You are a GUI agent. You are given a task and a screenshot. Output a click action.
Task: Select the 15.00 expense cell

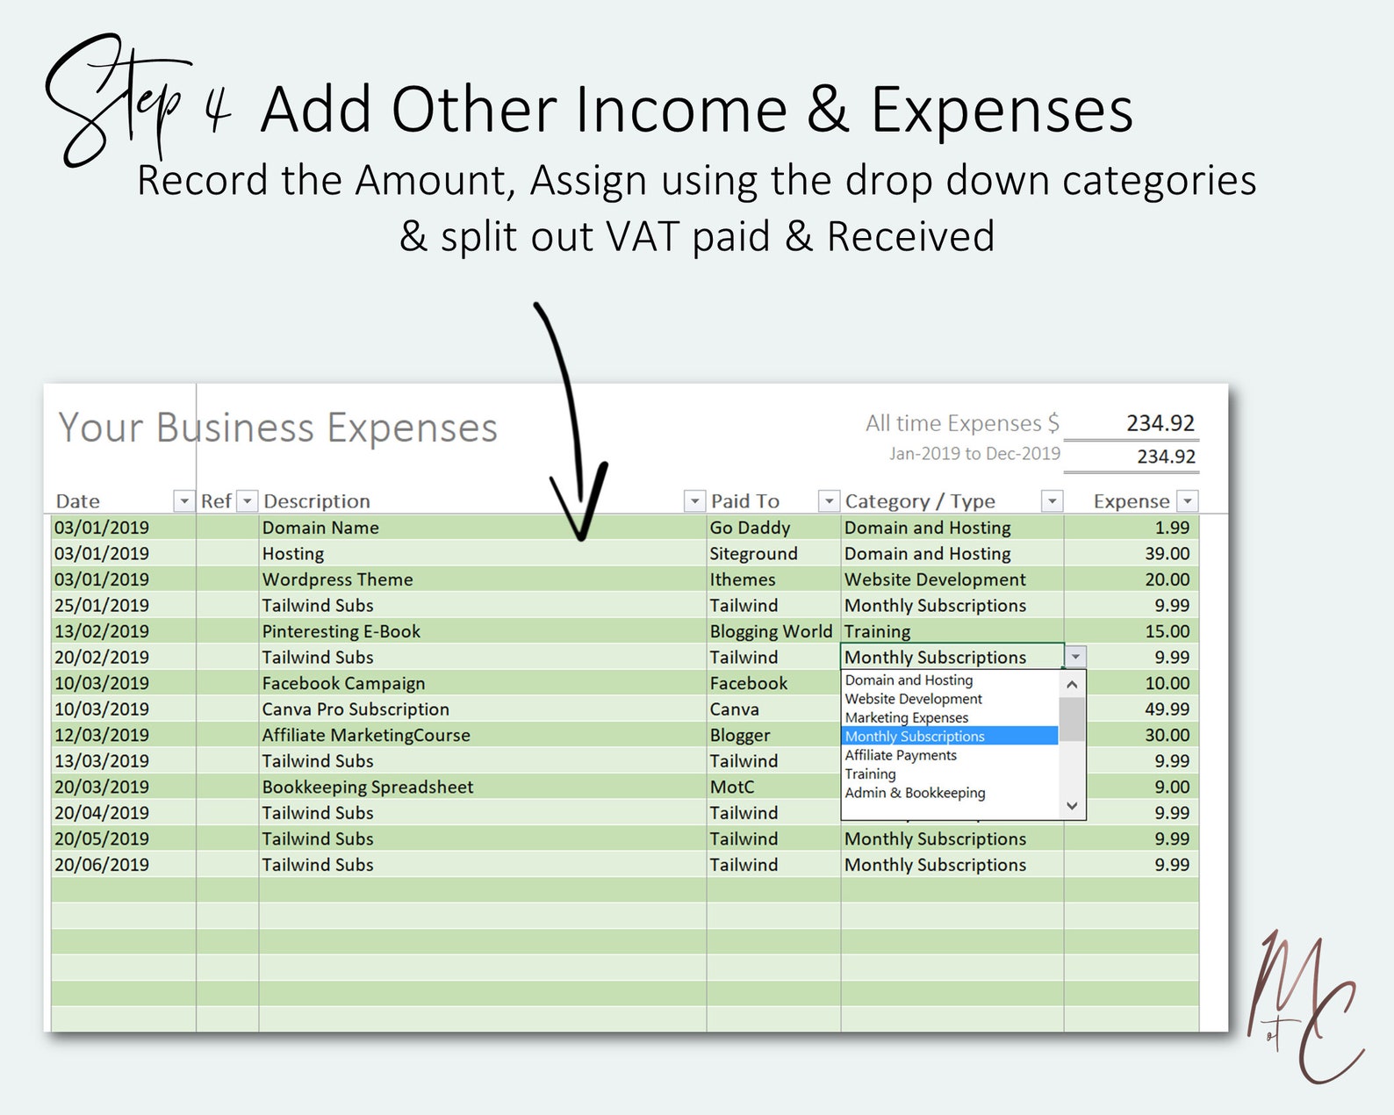point(1132,631)
